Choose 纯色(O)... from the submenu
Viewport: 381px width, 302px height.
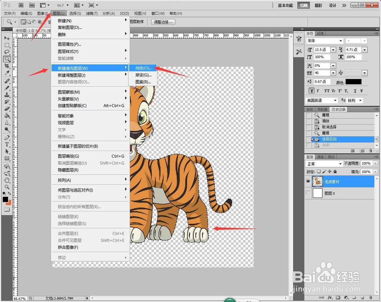[143, 68]
